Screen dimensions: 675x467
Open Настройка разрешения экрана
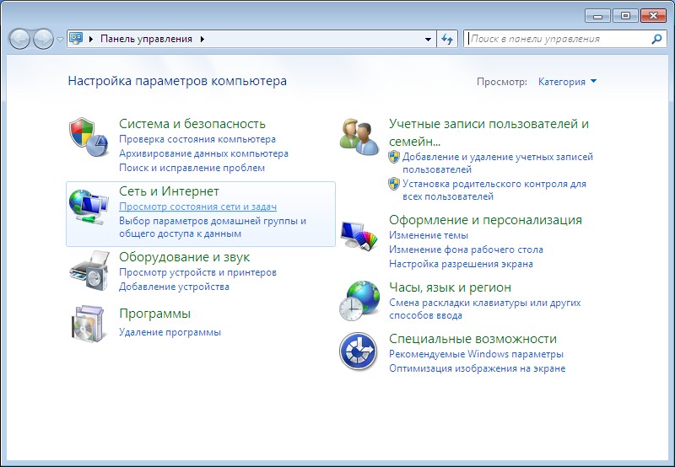click(x=461, y=264)
